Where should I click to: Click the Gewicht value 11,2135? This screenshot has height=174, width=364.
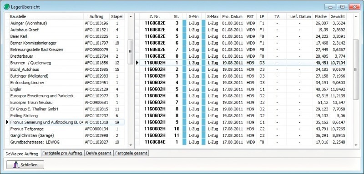click(338, 96)
